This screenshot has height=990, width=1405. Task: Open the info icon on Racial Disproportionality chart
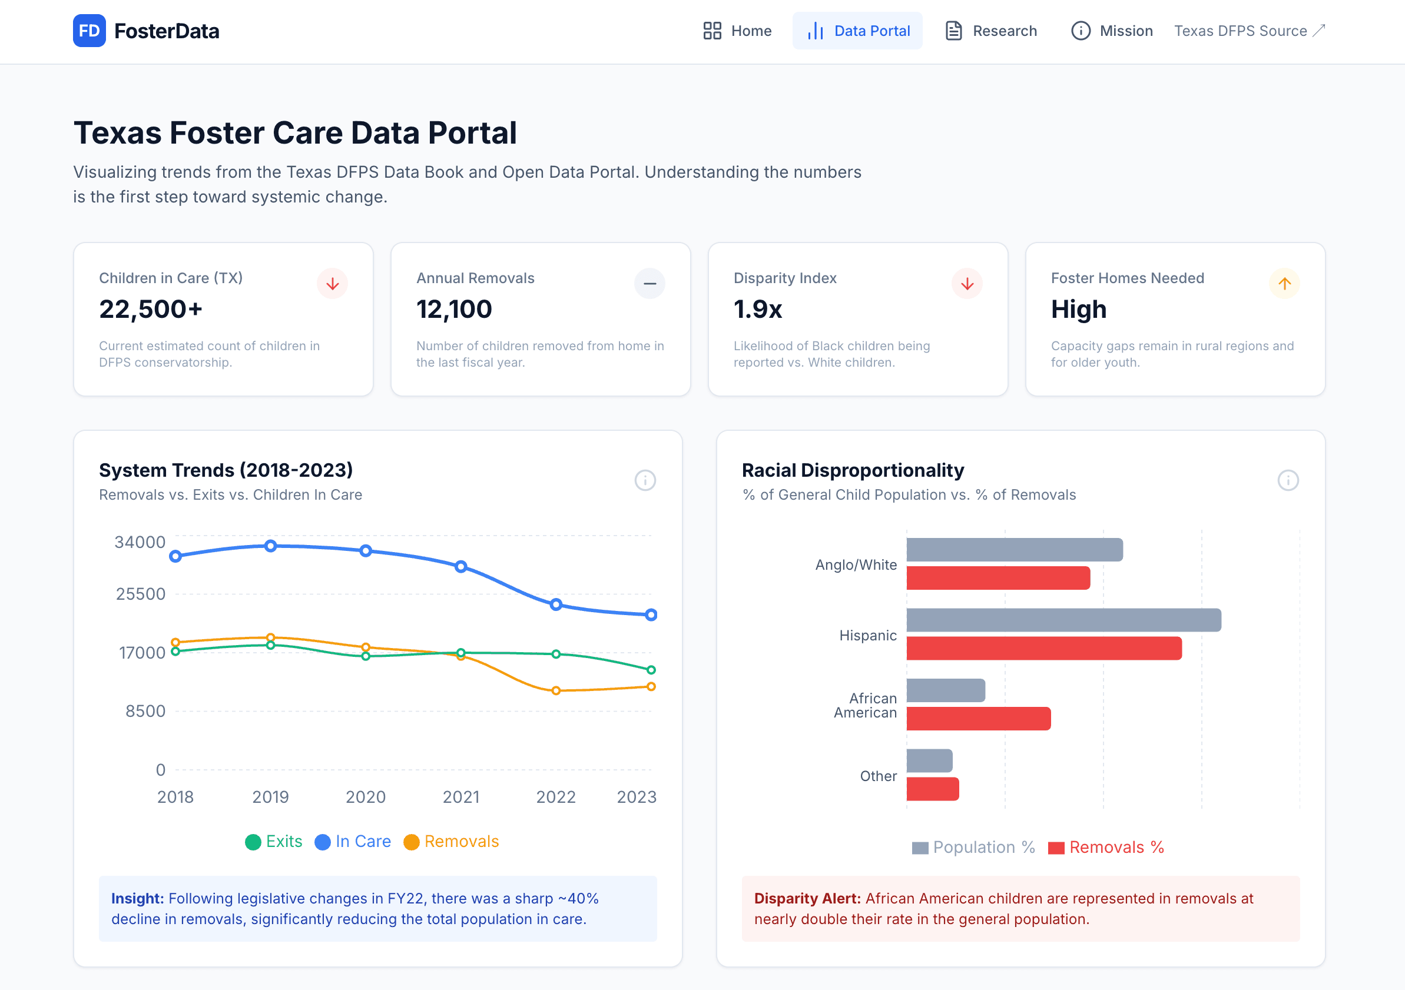coord(1288,481)
